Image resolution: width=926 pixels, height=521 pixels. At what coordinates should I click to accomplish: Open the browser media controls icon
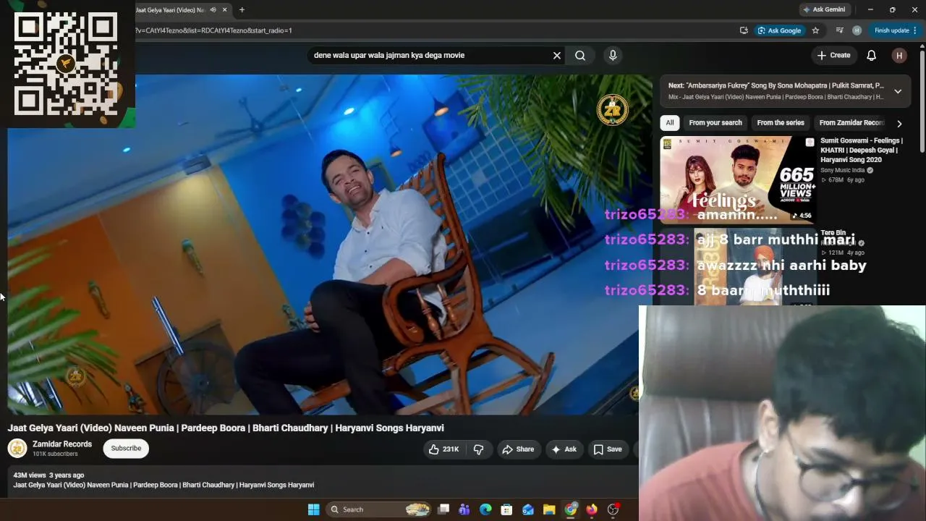pos(839,30)
